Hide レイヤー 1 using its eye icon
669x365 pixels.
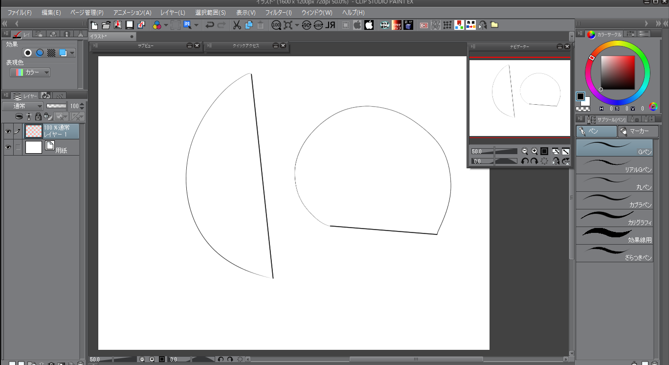pos(8,132)
